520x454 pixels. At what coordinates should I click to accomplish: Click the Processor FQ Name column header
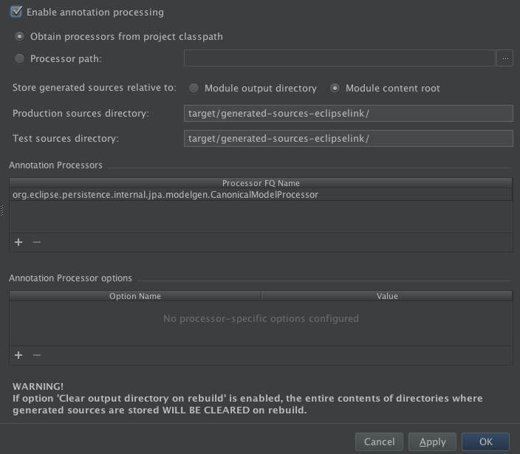pos(261,183)
